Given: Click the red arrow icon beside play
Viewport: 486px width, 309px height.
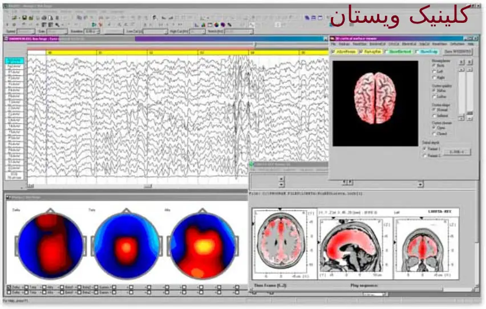Looking at the screenshot, I should 101,25.
